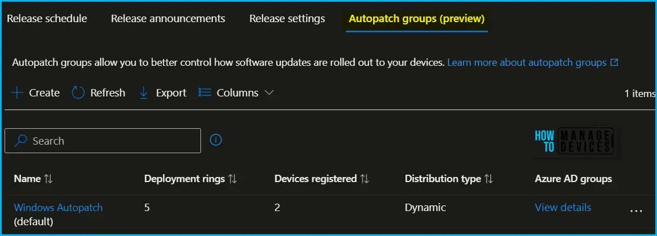Click the Dynamic distribution type cell
The width and height of the screenshot is (657, 236).
[425, 207]
